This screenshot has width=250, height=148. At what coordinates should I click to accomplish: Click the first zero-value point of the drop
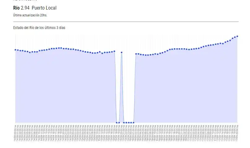tap(117, 123)
